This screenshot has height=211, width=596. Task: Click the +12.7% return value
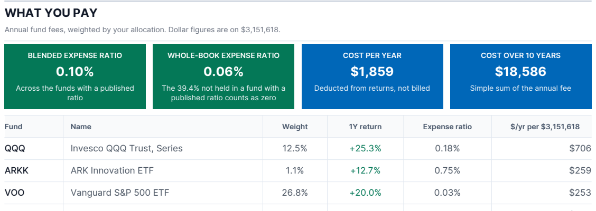click(365, 171)
